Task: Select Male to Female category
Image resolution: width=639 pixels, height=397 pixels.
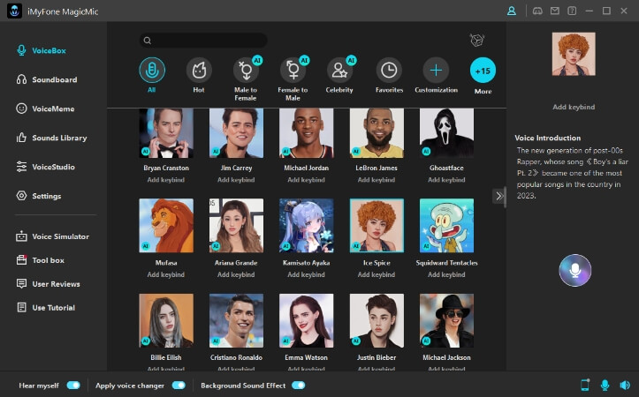Action: pyautogui.click(x=246, y=71)
